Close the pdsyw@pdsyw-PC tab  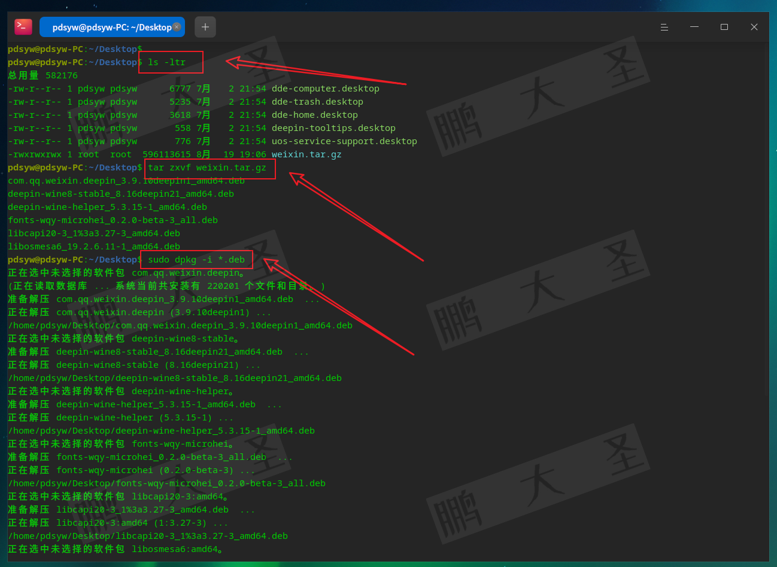coord(177,27)
